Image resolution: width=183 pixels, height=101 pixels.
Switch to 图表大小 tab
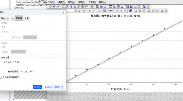[5, 19]
